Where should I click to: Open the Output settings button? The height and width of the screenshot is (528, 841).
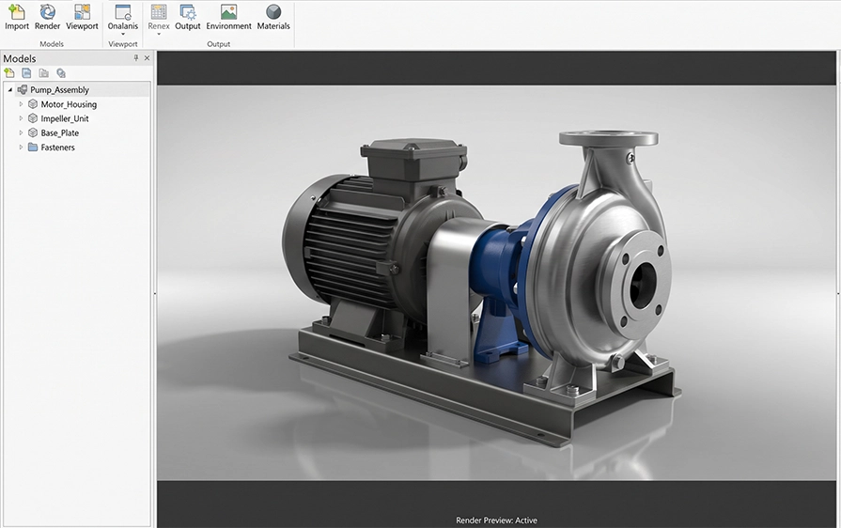188,18
